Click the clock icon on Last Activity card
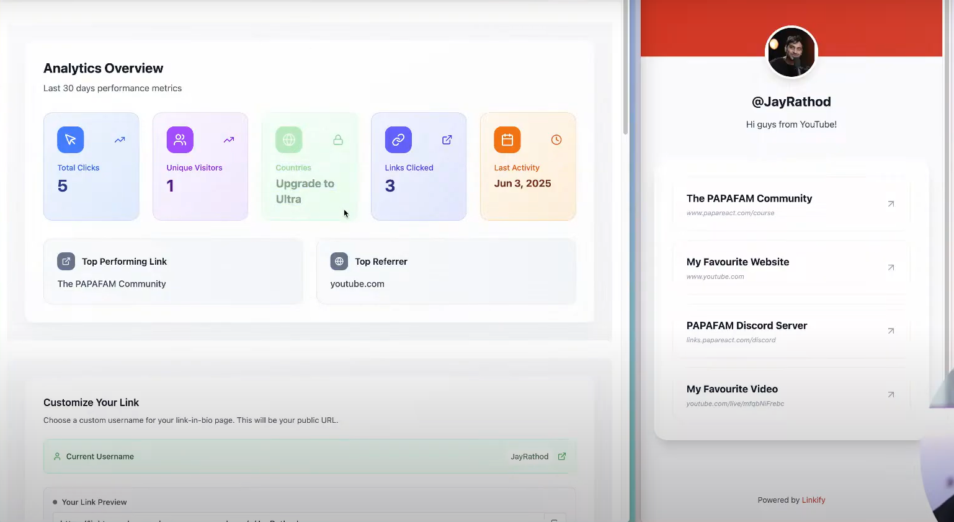The height and width of the screenshot is (522, 954). tap(556, 140)
